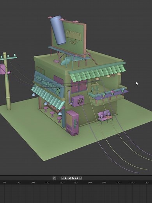Set playhead at frame 120 on timeline
Image resolution: width=152 pixels, height=203 pixels.
click(x=61, y=183)
